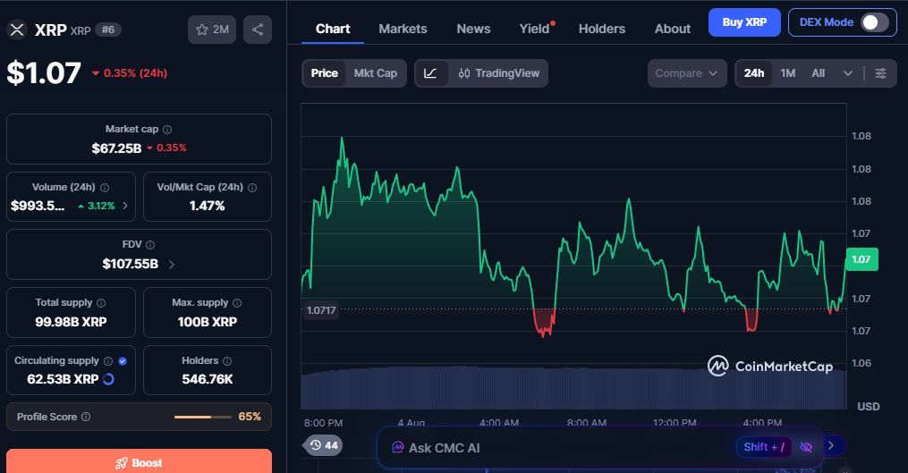The height and width of the screenshot is (473, 908).
Task: Open the history badge showing 44
Action: tap(323, 445)
